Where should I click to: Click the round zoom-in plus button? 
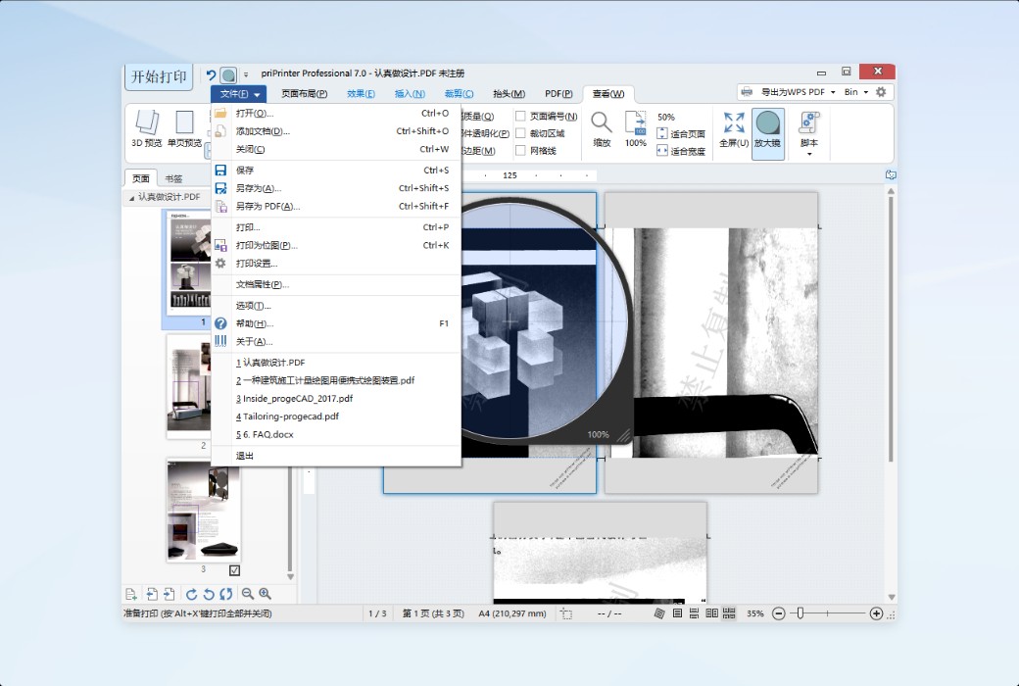[876, 613]
